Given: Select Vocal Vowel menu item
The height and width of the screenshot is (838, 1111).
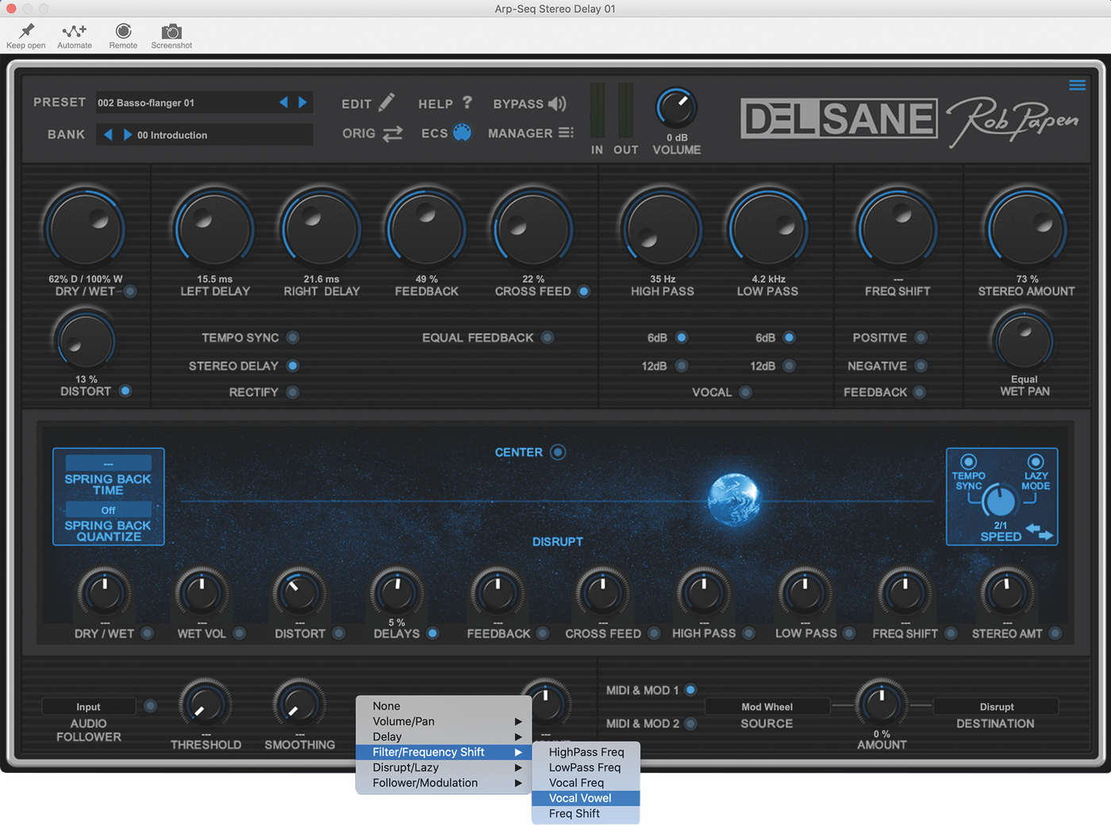Looking at the screenshot, I should 586,798.
